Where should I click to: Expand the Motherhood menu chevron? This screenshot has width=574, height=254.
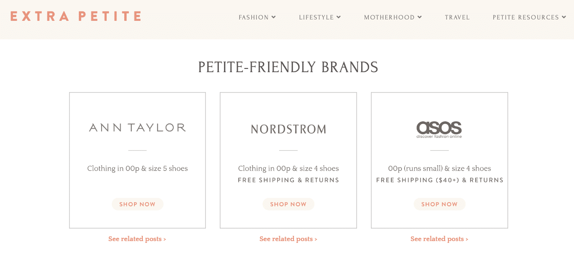click(420, 17)
